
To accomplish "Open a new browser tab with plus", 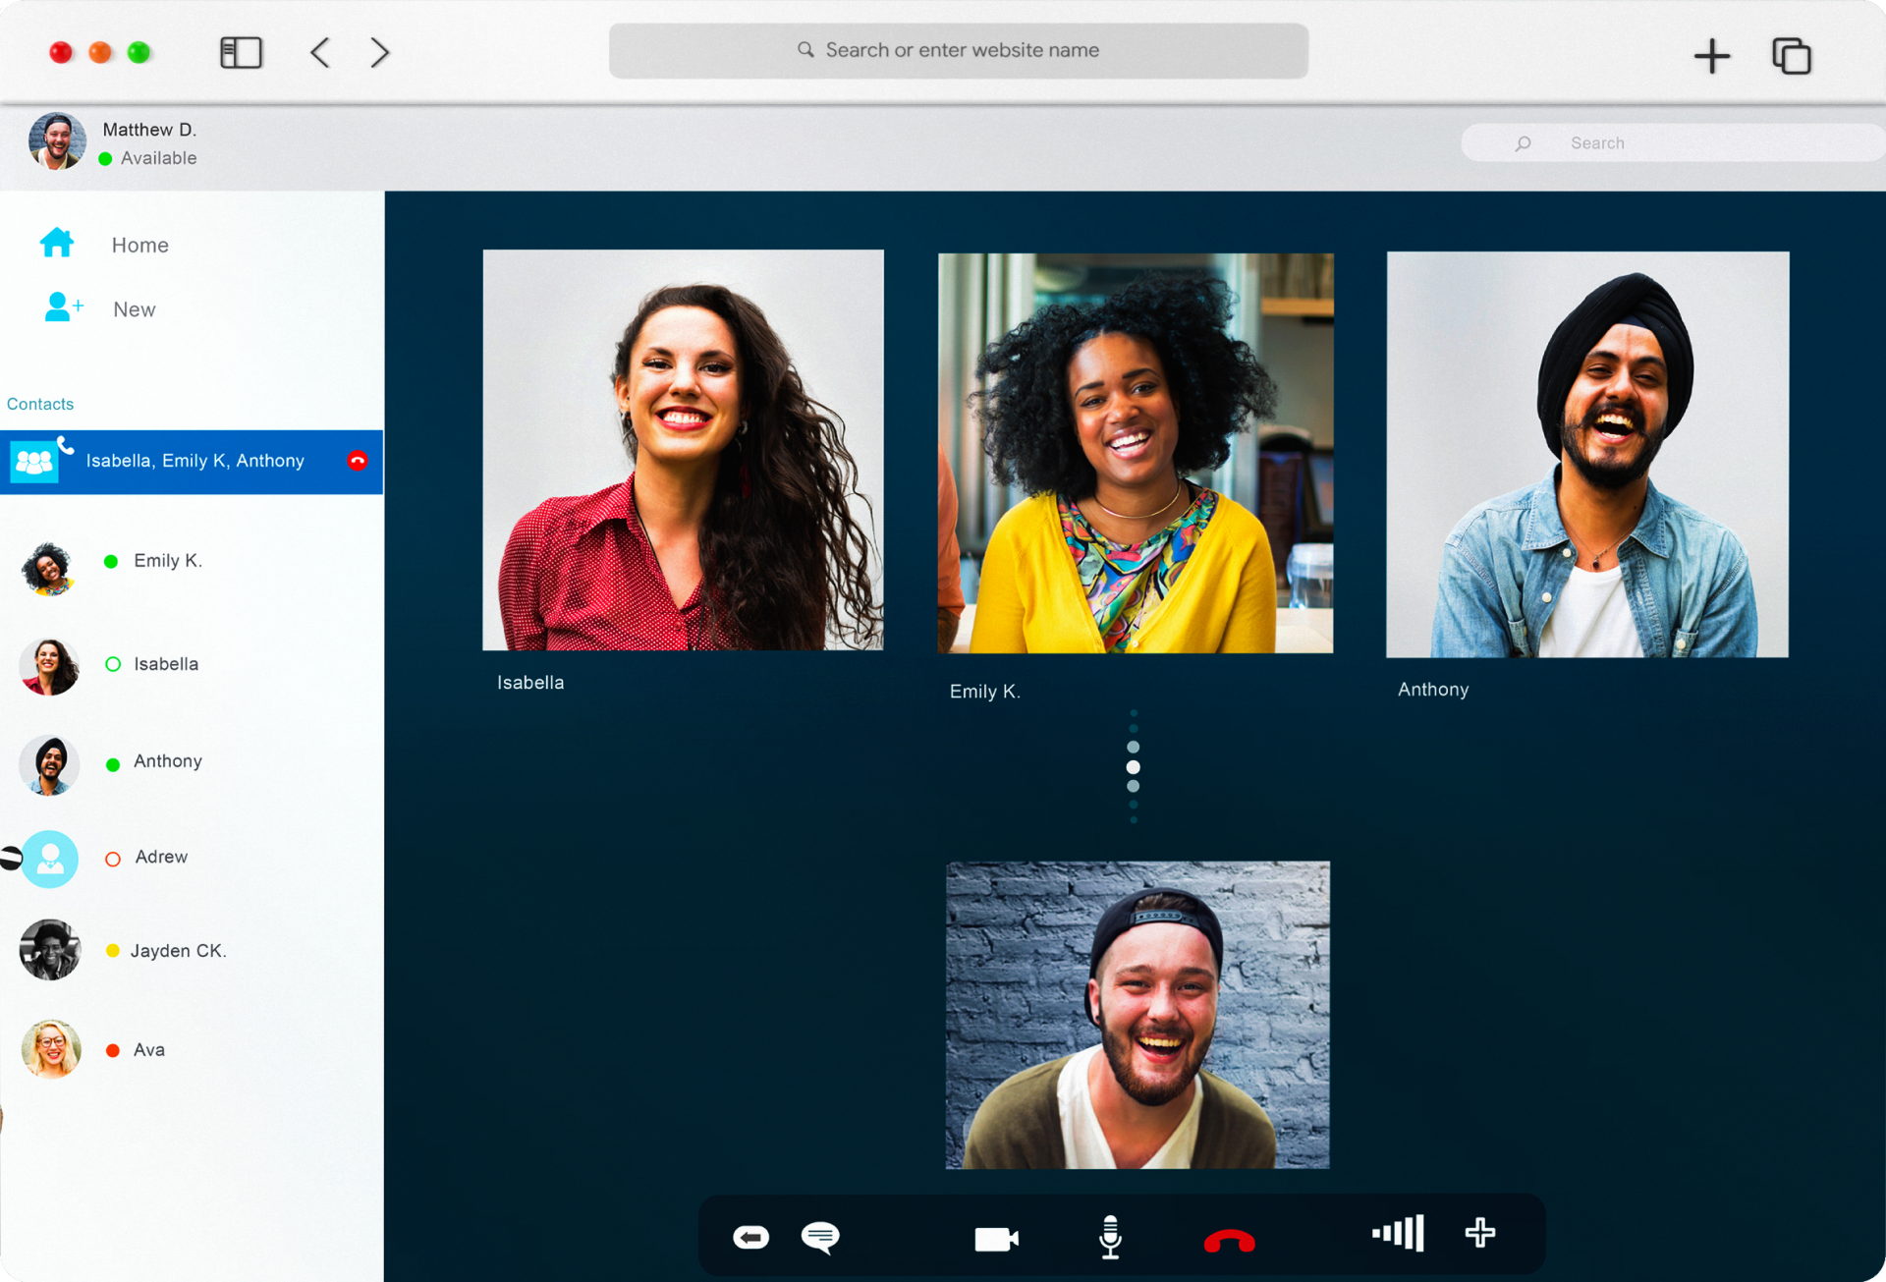I will point(1711,56).
